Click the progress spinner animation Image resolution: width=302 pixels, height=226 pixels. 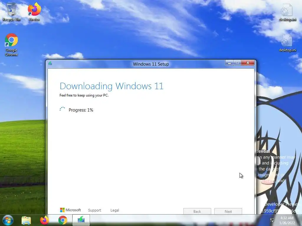tap(62, 109)
